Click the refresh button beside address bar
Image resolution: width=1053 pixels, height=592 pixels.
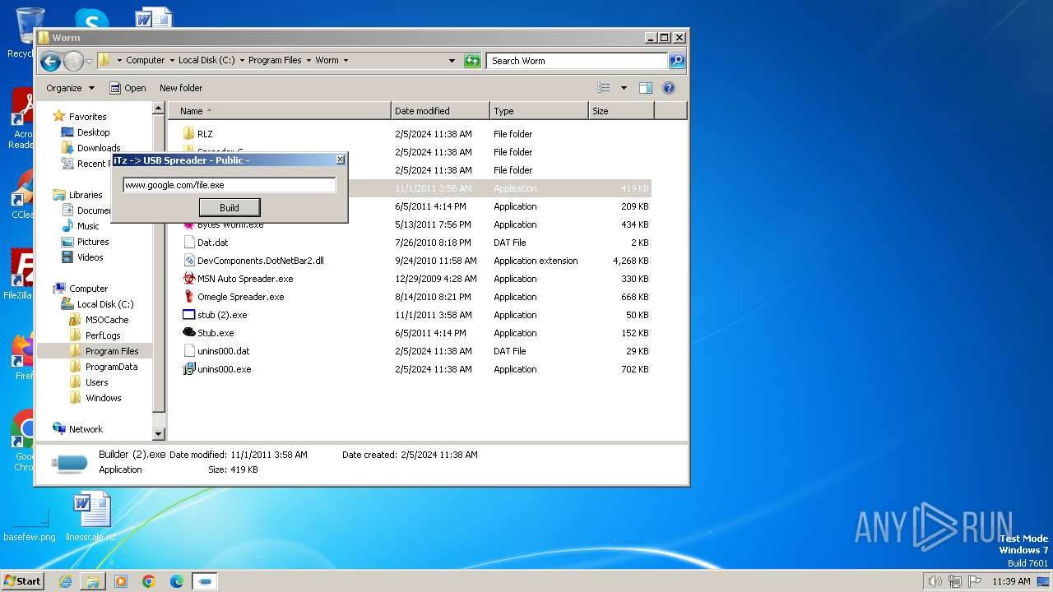pyautogui.click(x=471, y=61)
